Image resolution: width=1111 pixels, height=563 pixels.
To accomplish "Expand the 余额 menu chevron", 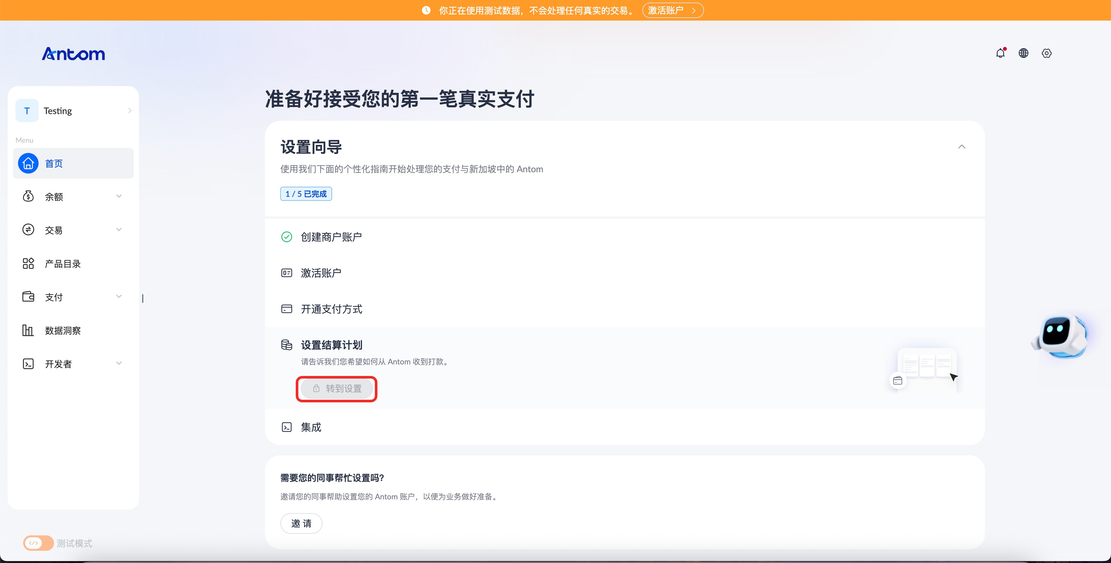I will tap(119, 197).
